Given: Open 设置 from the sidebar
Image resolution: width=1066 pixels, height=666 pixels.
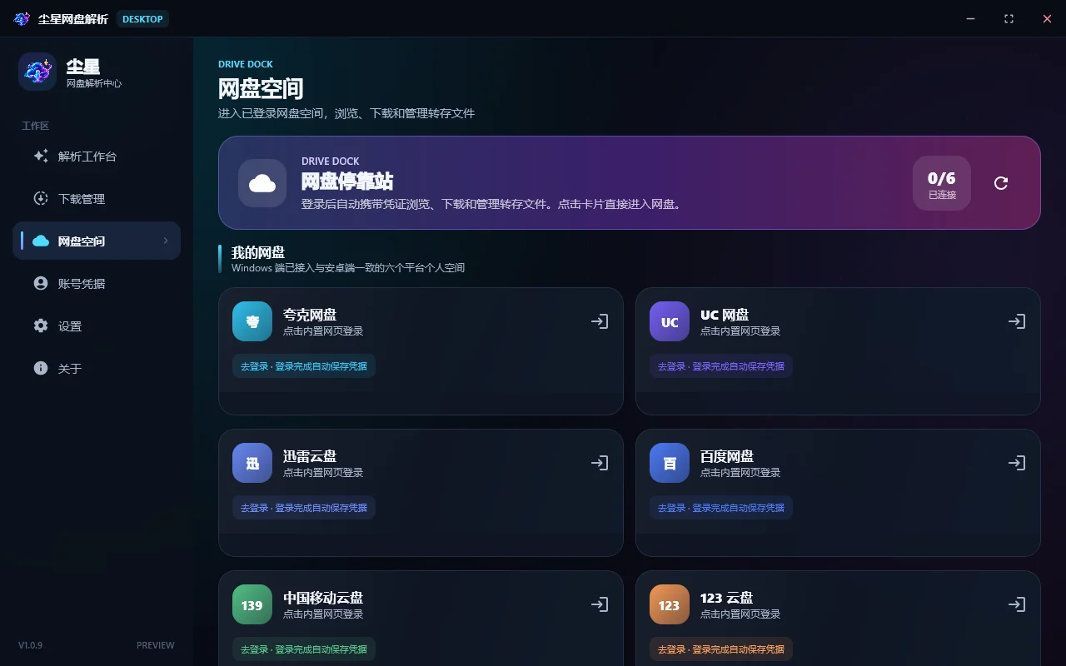Looking at the screenshot, I should coord(97,326).
